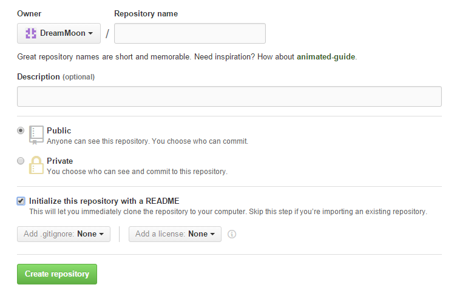The width and height of the screenshot is (454, 296).
Task: Click the Private repository lock icon
Action: point(36,165)
